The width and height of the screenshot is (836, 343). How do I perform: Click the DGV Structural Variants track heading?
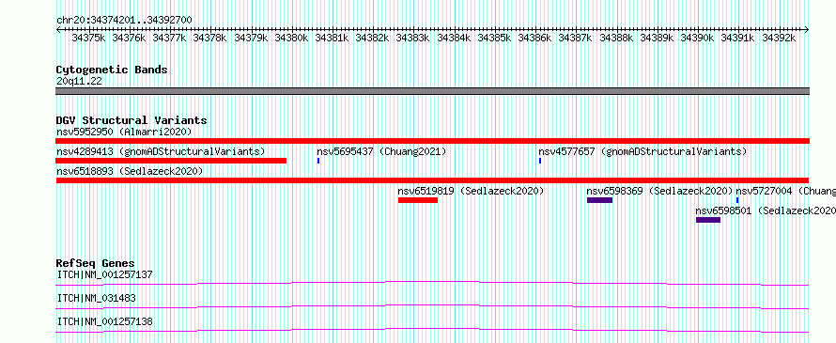point(132,120)
